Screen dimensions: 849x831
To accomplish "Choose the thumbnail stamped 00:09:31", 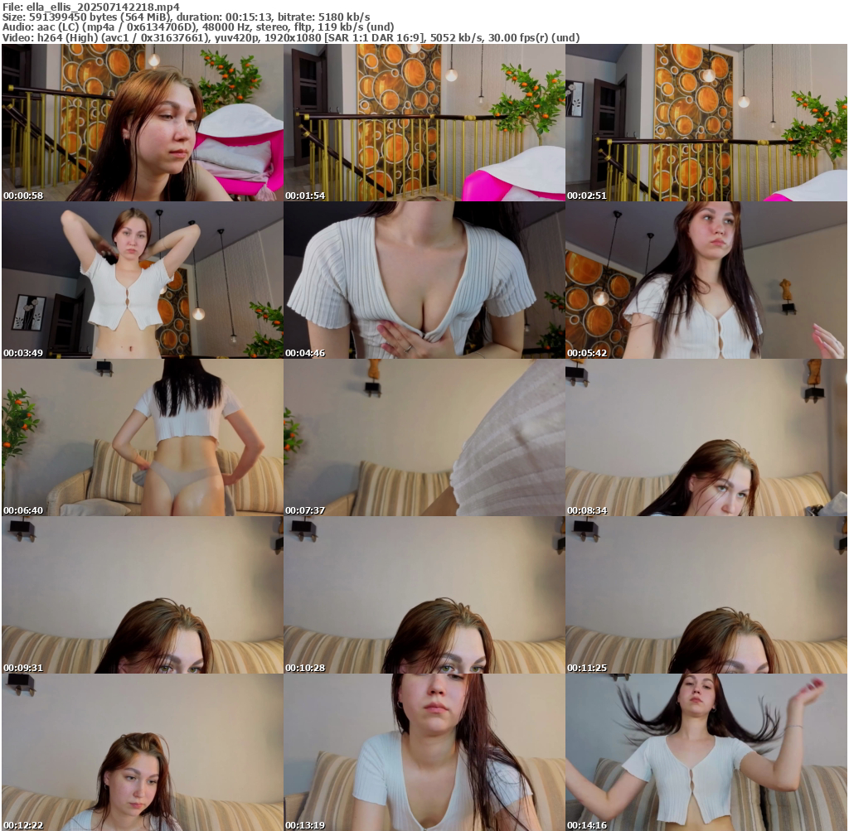I will 143,595.
